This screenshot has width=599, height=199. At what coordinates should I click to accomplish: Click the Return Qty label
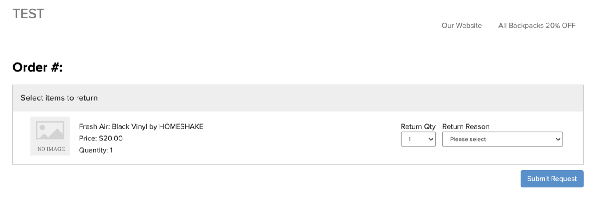[x=418, y=126]
